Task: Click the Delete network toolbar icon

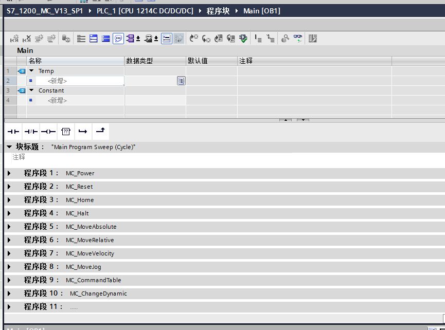Action: click(x=27, y=38)
